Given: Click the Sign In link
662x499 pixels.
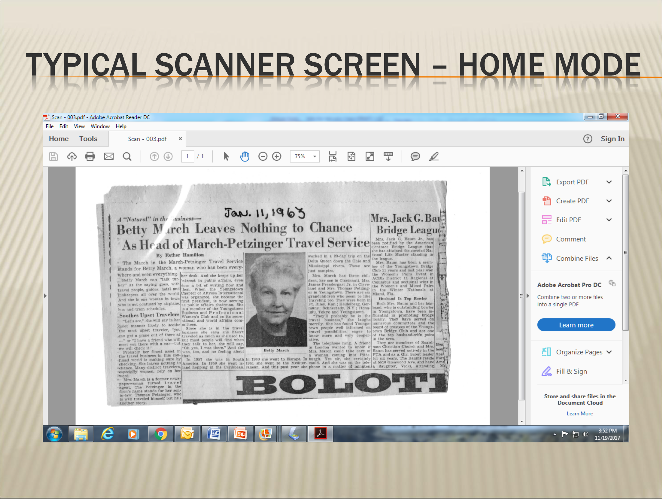Looking at the screenshot, I should (x=613, y=139).
